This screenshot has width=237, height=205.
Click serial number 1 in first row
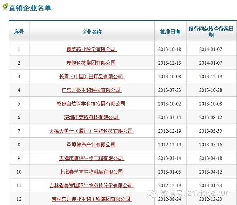[19, 49]
